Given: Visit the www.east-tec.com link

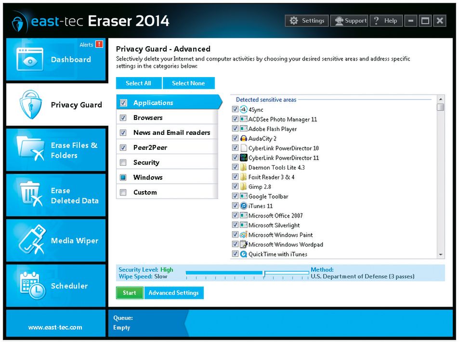Looking at the screenshot, I should pos(55,328).
